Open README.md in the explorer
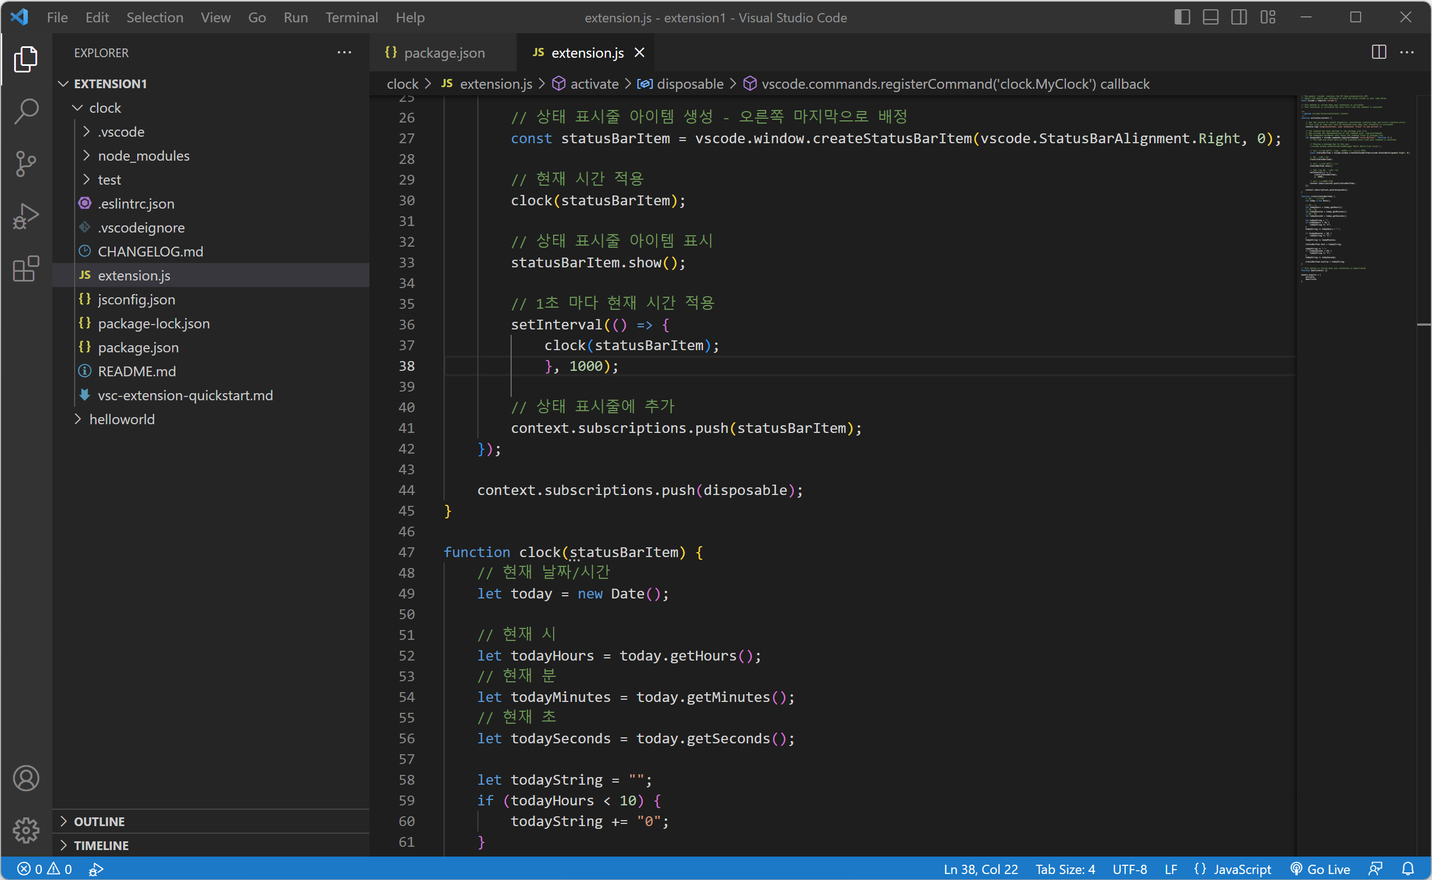Image resolution: width=1432 pixels, height=880 pixels. 136,371
